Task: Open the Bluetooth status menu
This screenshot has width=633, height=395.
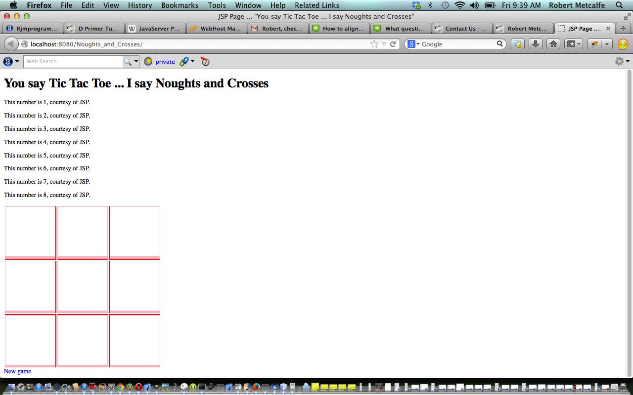Action: pos(430,5)
